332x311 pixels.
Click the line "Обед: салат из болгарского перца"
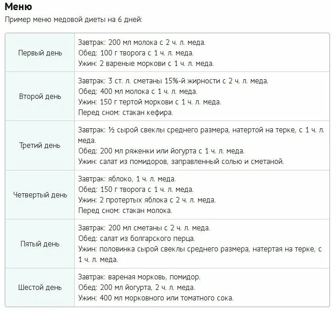tap(136, 239)
